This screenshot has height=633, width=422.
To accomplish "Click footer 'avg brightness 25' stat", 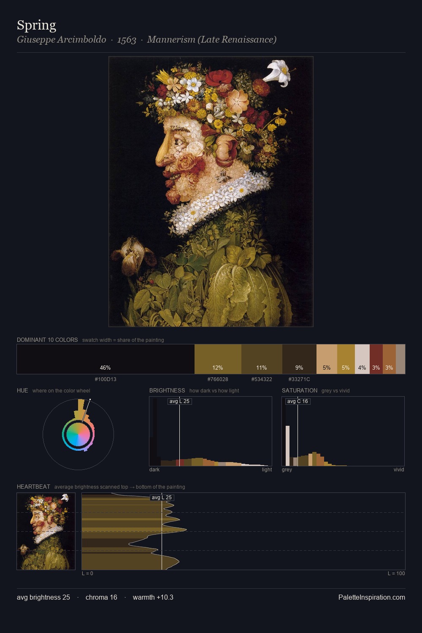I will 43,597.
